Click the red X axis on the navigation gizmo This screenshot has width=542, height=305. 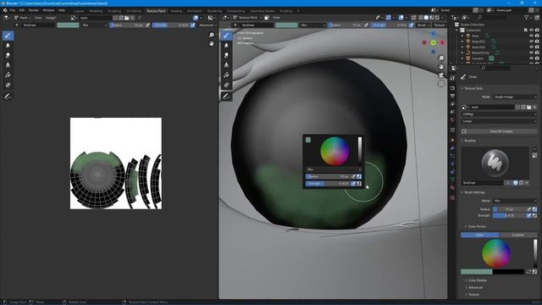[x=442, y=42]
